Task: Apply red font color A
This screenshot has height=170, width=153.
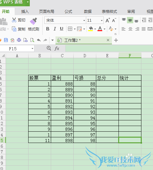Action: [100, 29]
